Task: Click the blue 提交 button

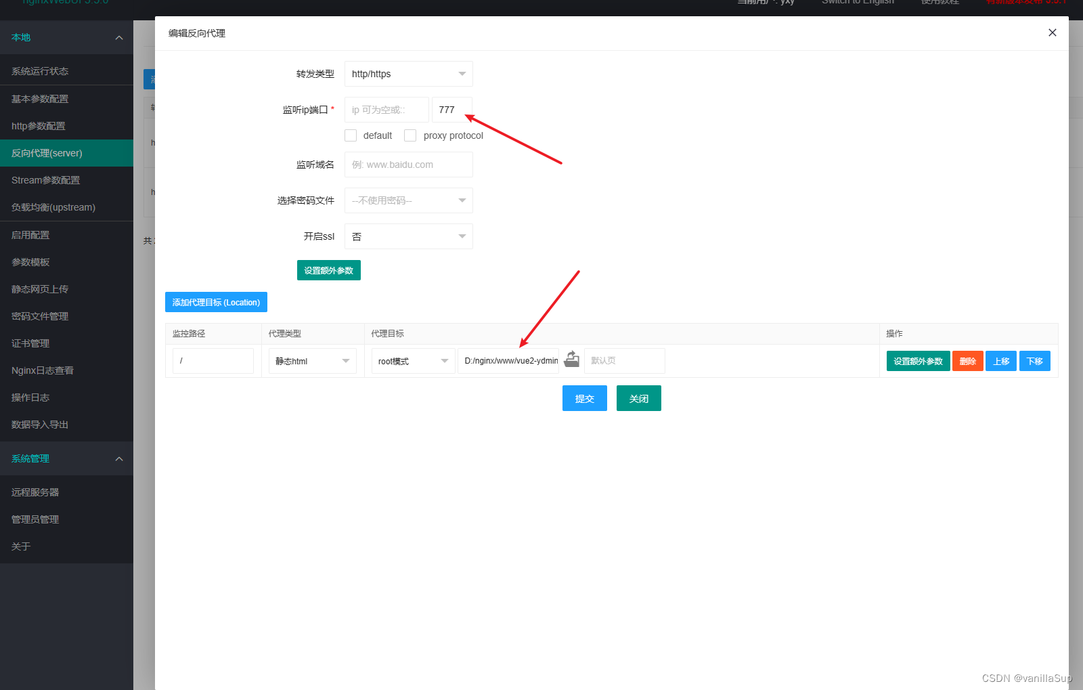Action: (585, 398)
